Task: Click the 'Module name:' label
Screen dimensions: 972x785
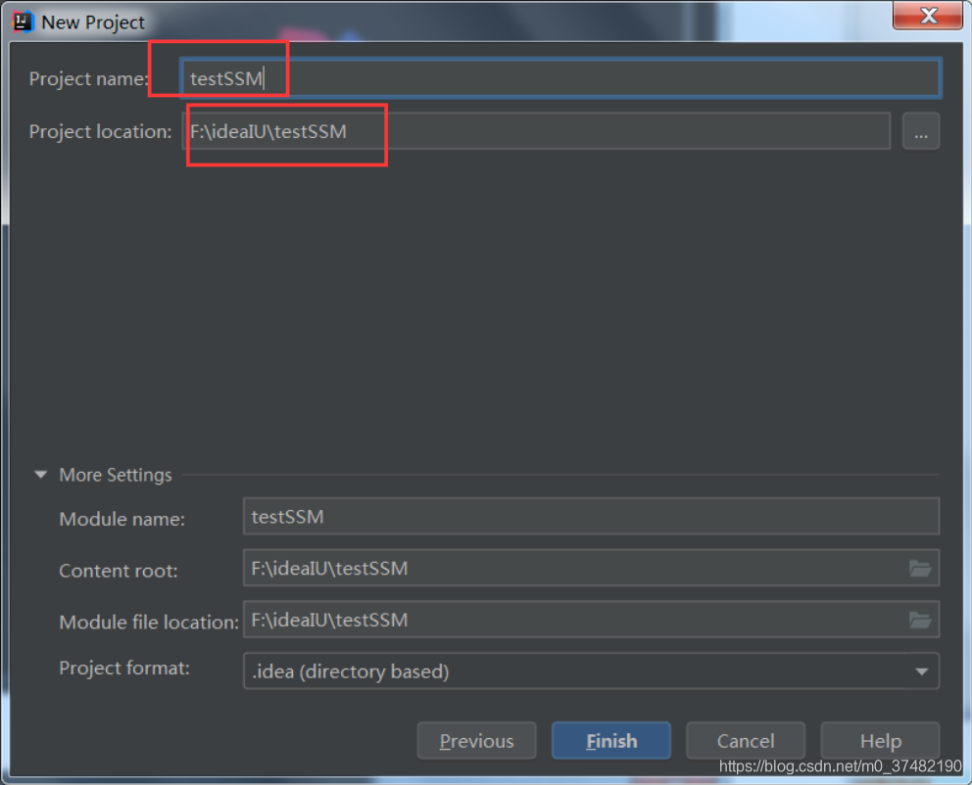Action: click(x=122, y=519)
